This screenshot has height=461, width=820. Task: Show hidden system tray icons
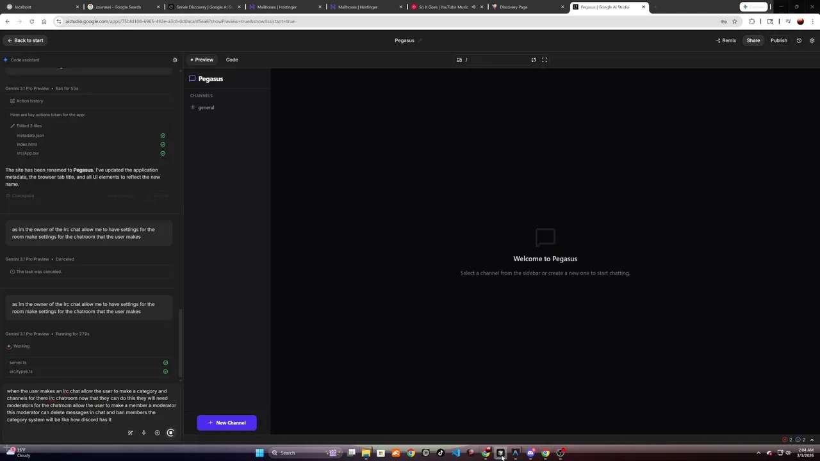click(758, 453)
